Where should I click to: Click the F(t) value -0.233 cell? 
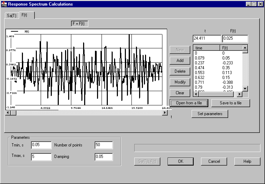228,63
